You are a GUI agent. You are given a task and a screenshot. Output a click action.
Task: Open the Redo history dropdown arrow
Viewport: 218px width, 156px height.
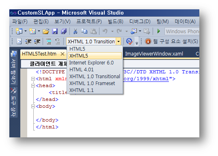click(x=127, y=31)
